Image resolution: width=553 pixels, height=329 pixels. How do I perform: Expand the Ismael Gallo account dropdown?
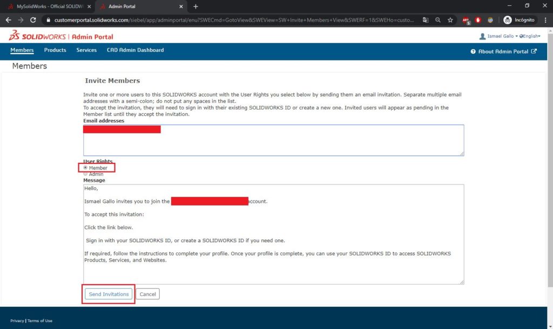(502, 36)
